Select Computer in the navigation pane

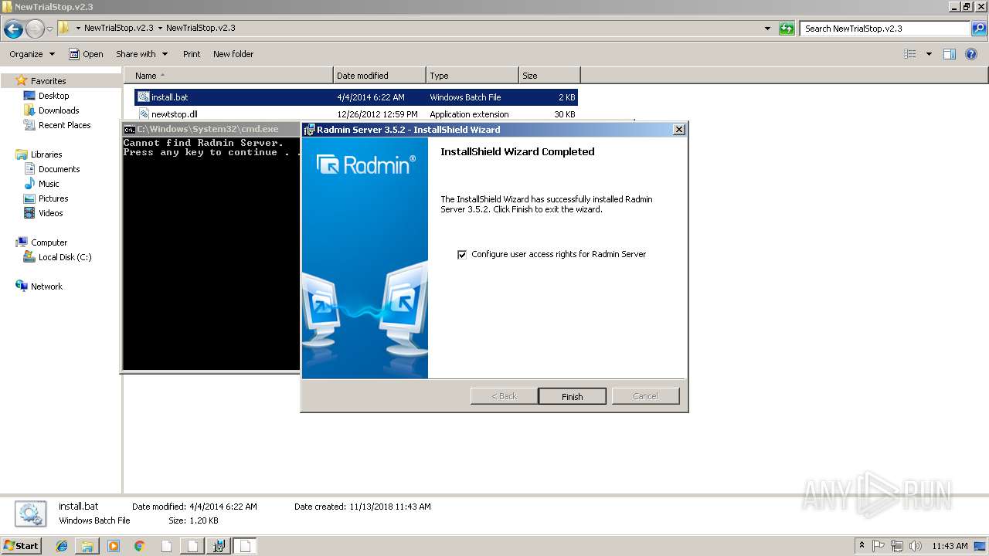click(49, 242)
